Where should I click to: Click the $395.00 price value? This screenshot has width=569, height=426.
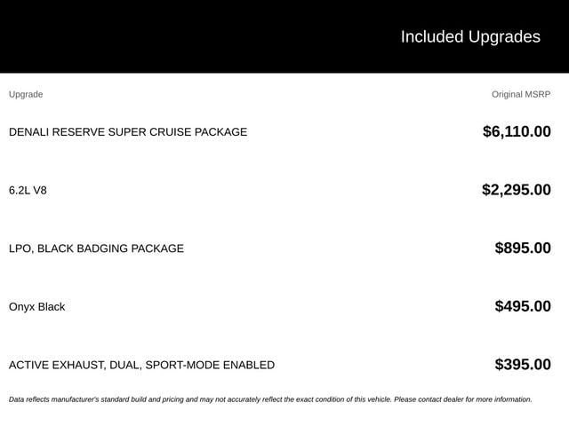(523, 365)
